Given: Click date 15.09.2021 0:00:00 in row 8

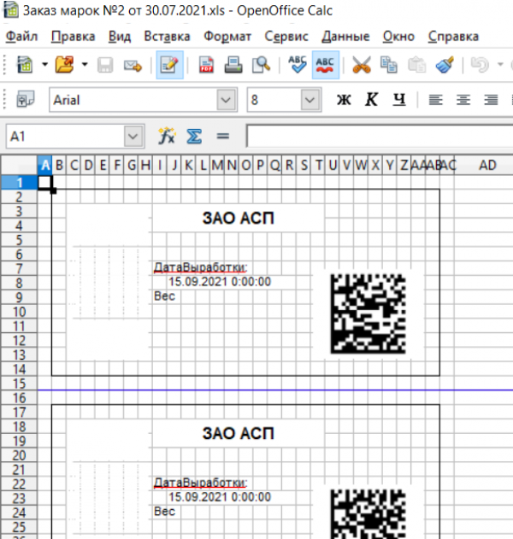Looking at the screenshot, I should (220, 282).
